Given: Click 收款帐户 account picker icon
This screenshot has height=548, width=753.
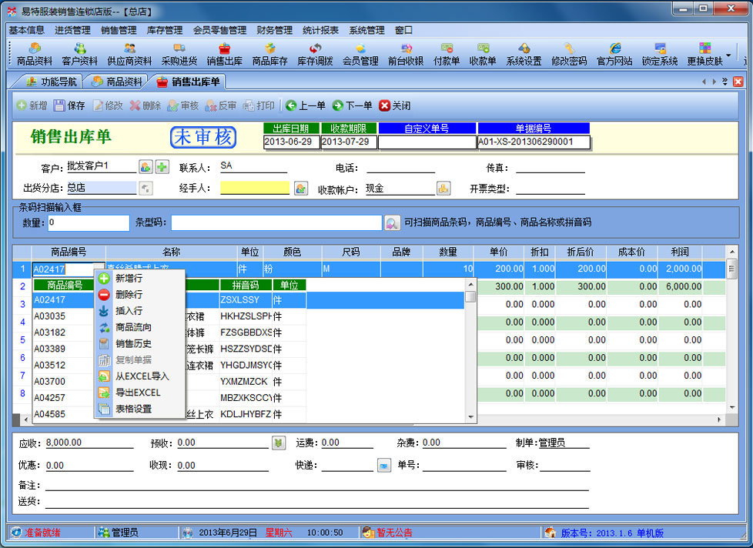Looking at the screenshot, I should [443, 189].
